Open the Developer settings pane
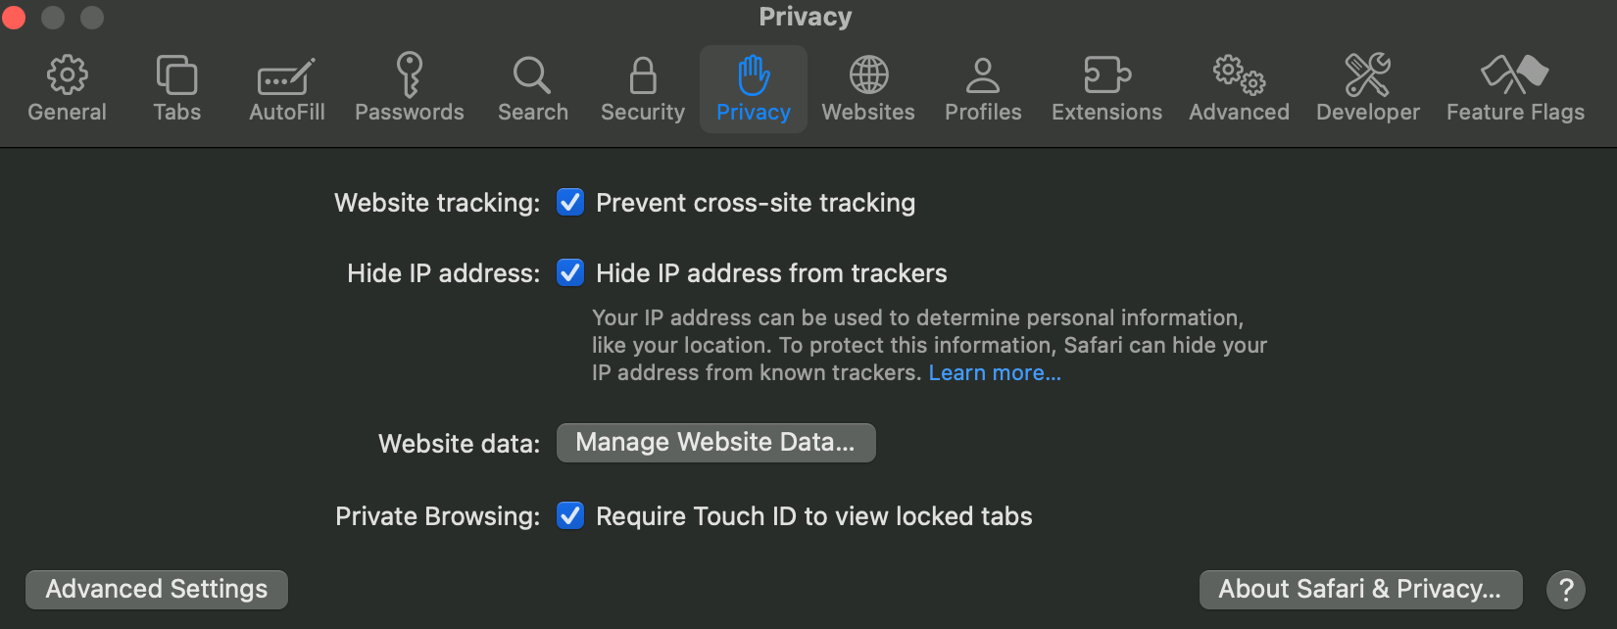The height and width of the screenshot is (629, 1617). (x=1367, y=88)
